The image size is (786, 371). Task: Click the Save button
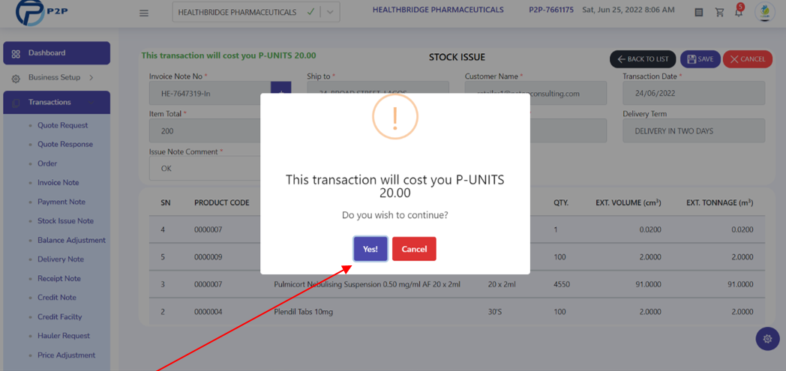coord(700,59)
